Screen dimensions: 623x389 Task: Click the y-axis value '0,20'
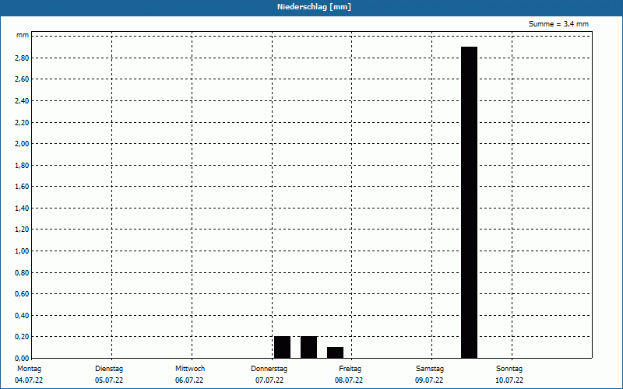tap(22, 337)
